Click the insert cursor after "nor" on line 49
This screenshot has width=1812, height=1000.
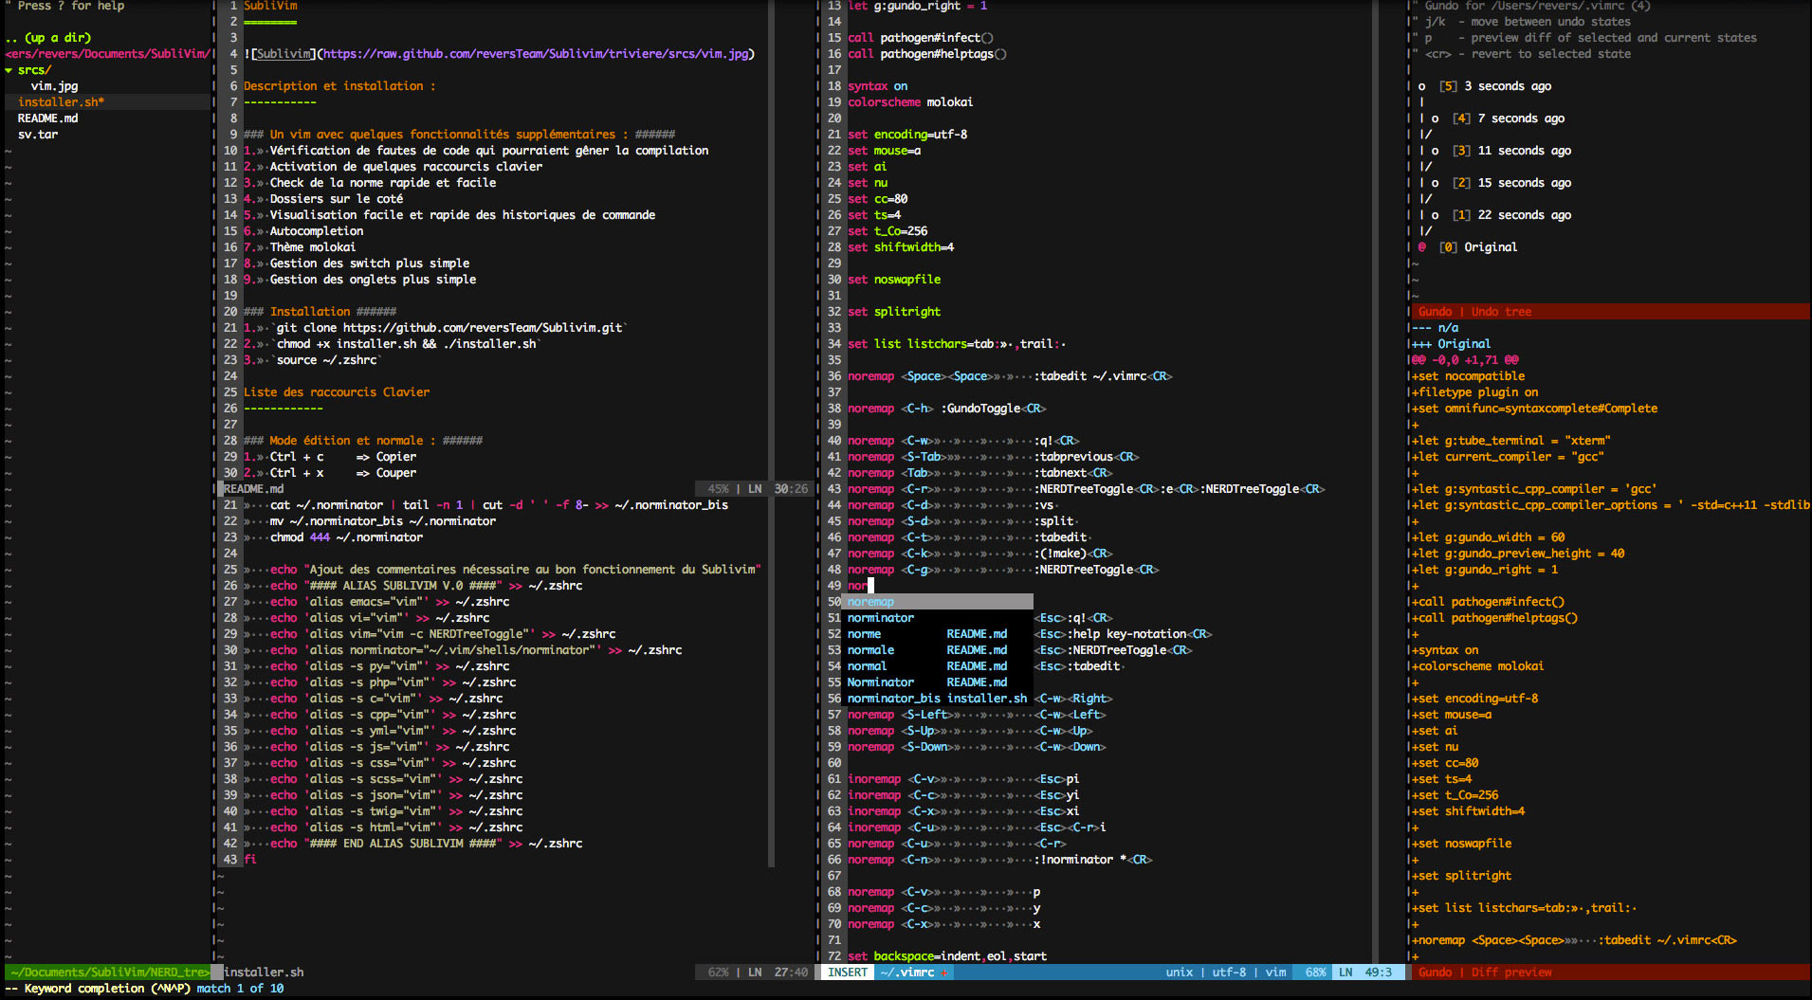[870, 586]
